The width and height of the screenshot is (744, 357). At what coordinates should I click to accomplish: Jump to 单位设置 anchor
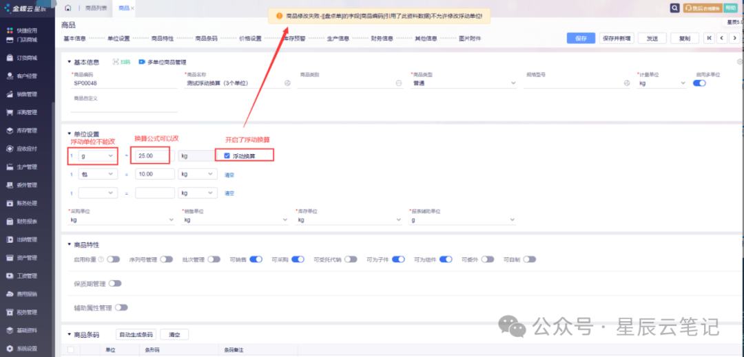pyautogui.click(x=118, y=39)
